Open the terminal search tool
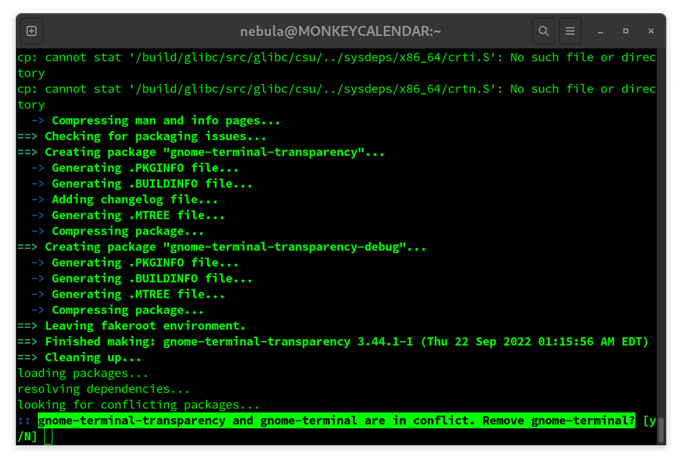This screenshot has height=463, width=682. (543, 31)
